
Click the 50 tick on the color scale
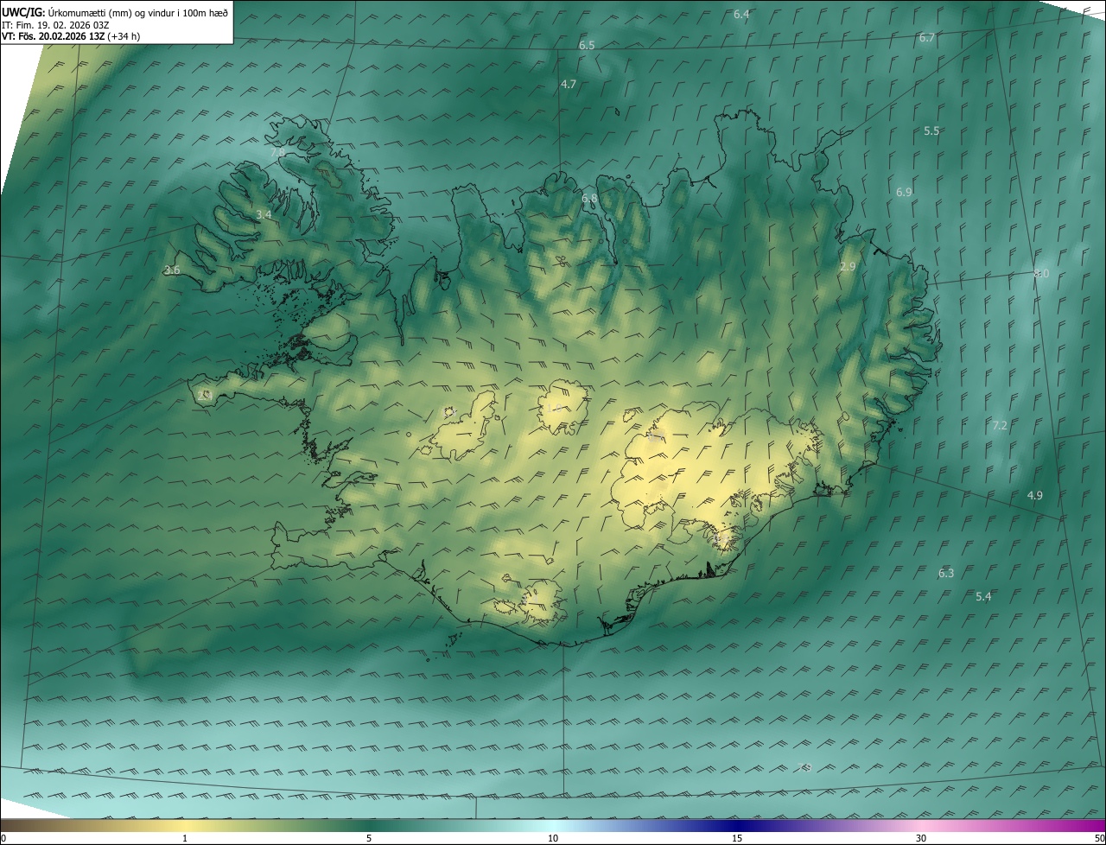click(1099, 838)
